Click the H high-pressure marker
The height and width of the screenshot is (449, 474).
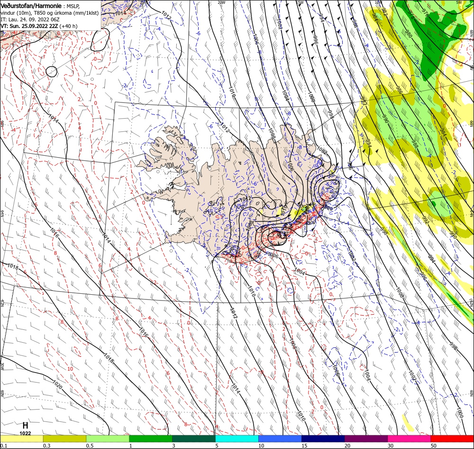coord(26,425)
